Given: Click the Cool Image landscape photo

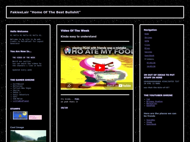Looking at the screenshot, I should [x=28, y=136].
